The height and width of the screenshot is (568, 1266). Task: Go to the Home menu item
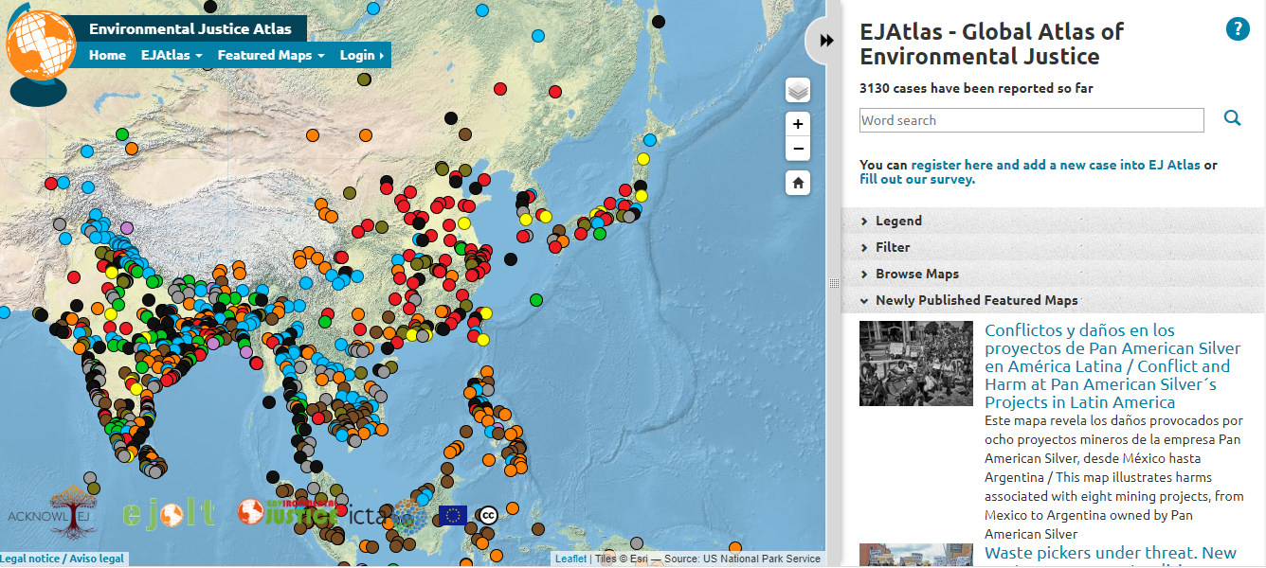(107, 55)
